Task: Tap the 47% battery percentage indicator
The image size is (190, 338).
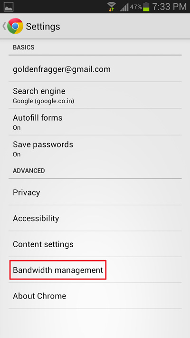Action: pyautogui.click(x=136, y=7)
